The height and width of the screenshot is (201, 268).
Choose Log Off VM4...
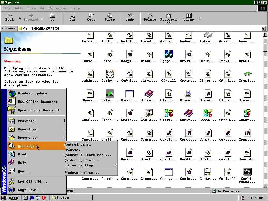click(x=36, y=182)
